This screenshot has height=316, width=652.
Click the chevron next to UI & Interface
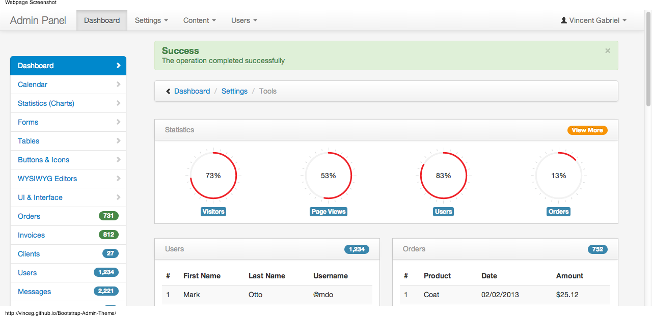click(118, 197)
